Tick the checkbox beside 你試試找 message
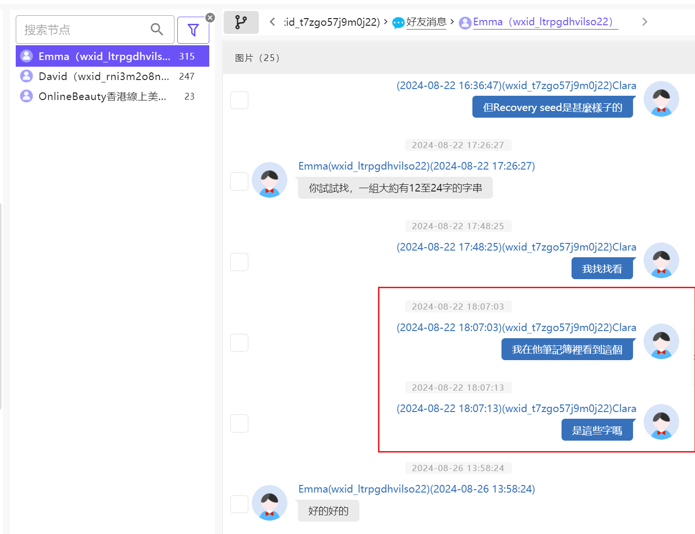Viewport: 695px width, 534px height. point(239,181)
